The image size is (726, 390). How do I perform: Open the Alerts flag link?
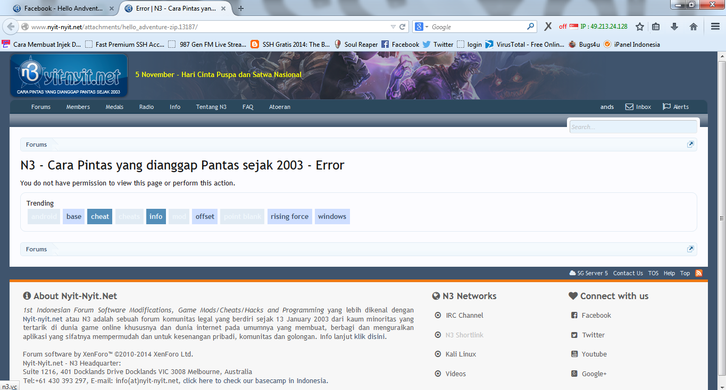click(x=676, y=107)
